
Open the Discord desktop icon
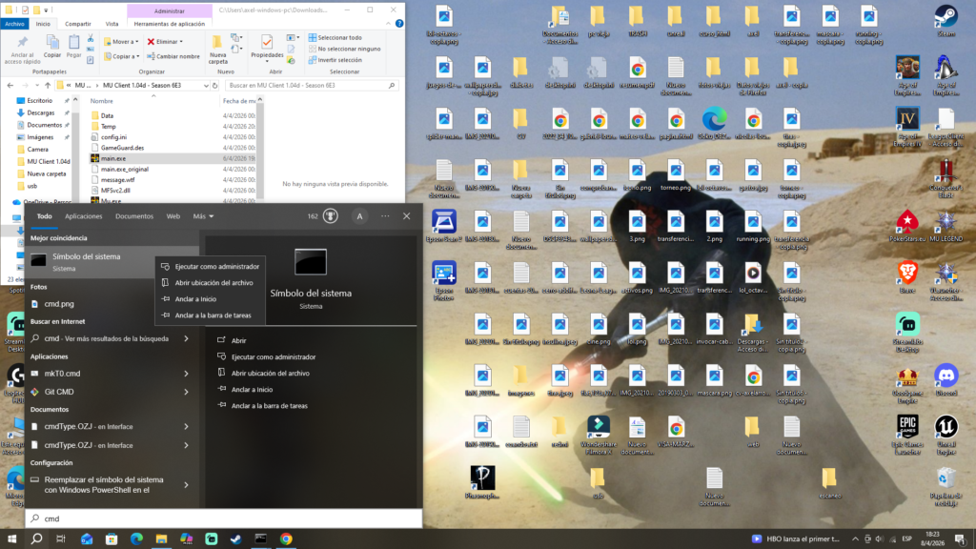[945, 375]
